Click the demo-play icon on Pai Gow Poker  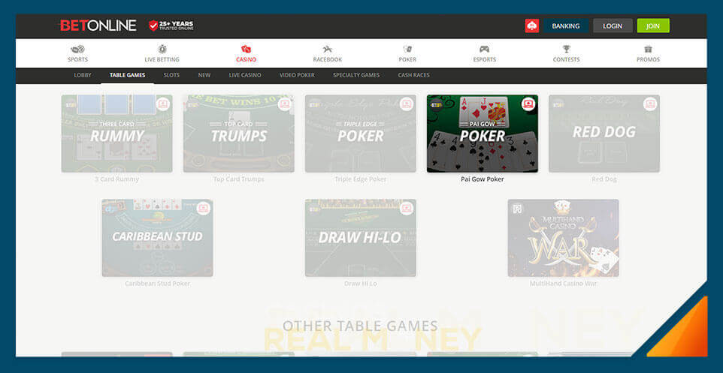[528, 104]
